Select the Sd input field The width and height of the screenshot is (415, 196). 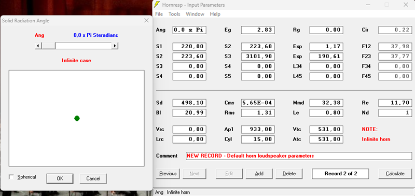click(189, 103)
